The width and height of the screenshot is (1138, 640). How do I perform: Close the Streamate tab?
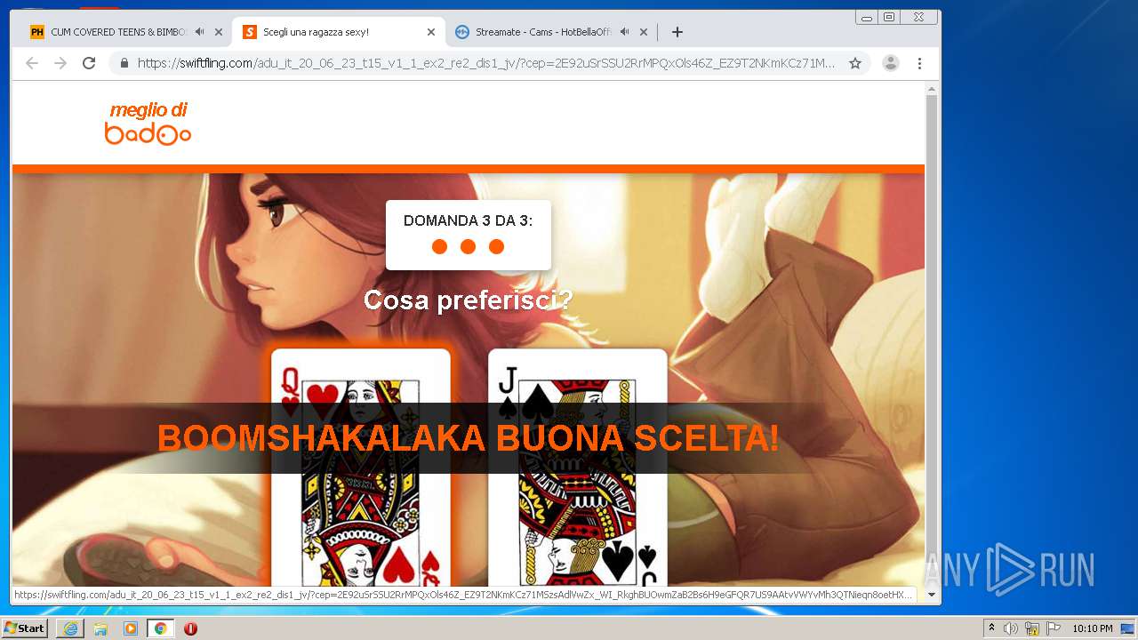[x=644, y=32]
